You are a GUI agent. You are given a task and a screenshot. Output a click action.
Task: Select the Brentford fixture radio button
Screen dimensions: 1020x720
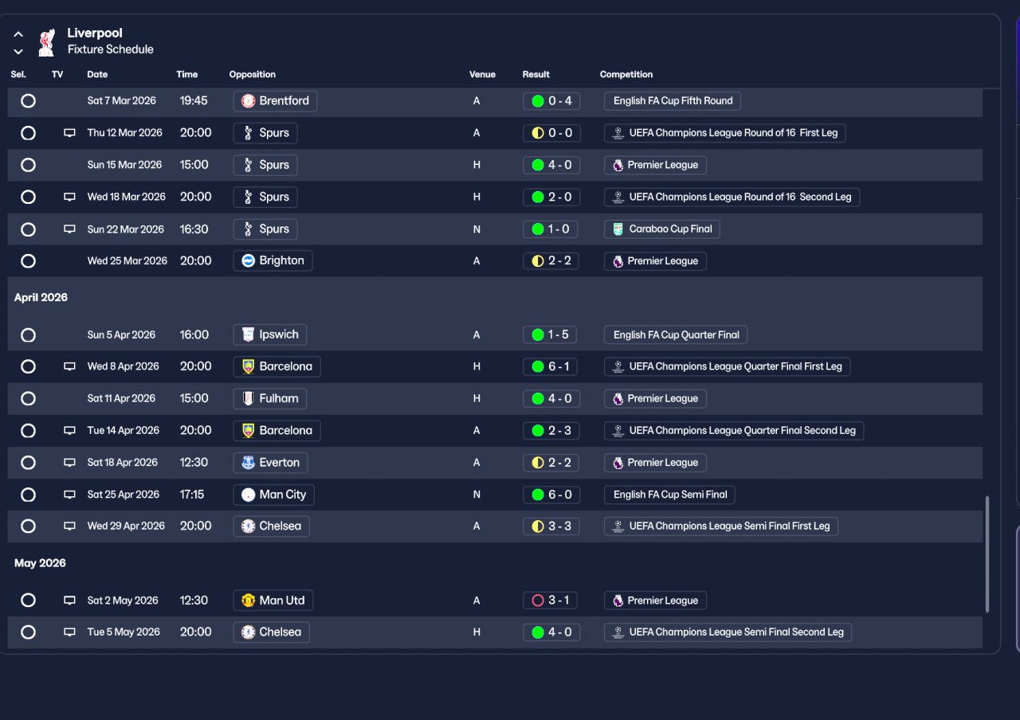tap(28, 101)
